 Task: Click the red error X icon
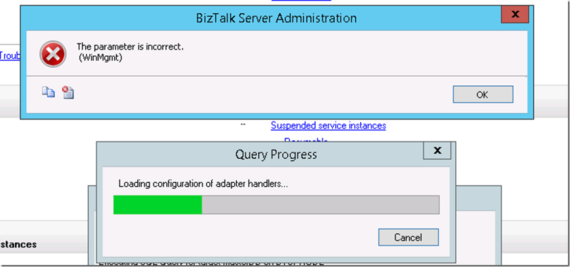[53, 54]
